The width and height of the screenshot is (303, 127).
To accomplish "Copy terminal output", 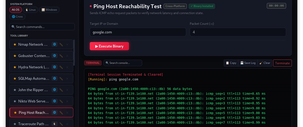I will click(231, 63).
